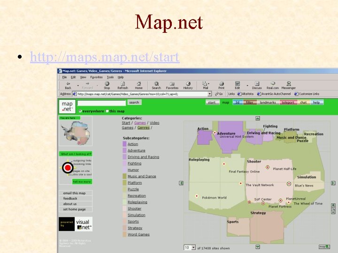Switch to the landmarks tab
338x253 pixels.
coord(268,103)
